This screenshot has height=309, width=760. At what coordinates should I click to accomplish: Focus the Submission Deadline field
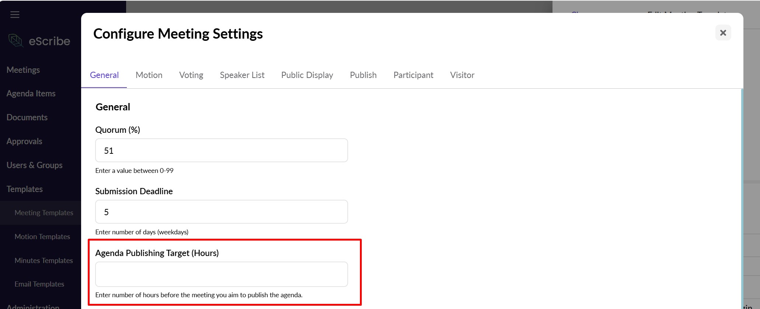point(221,212)
